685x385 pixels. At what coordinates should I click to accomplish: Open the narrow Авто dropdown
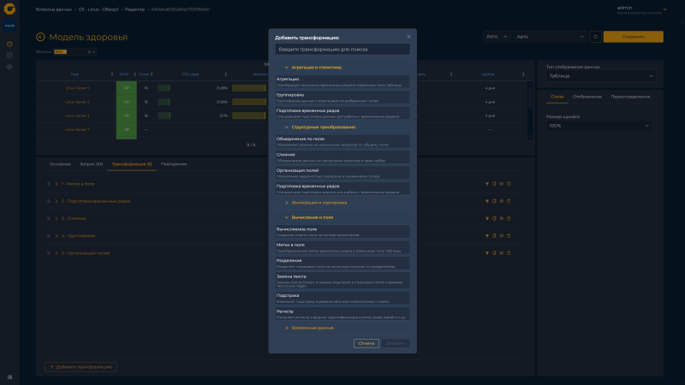(497, 37)
